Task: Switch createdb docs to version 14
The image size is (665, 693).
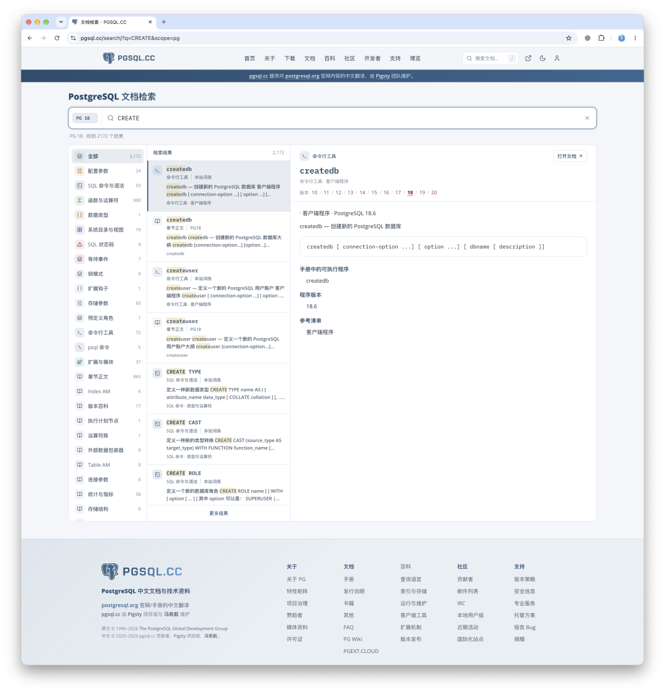Action: pos(363,192)
